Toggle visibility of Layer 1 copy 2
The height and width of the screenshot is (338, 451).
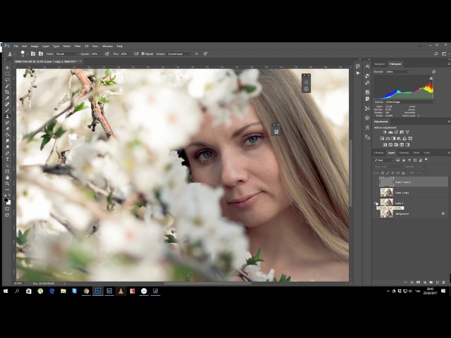[x=376, y=182]
